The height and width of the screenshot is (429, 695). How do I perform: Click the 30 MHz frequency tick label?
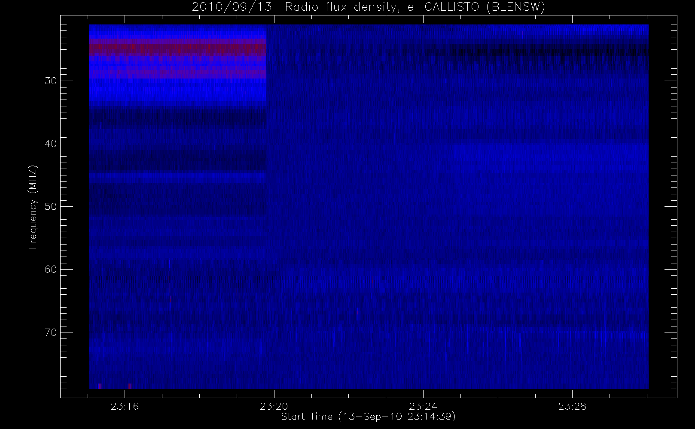pyautogui.click(x=51, y=81)
